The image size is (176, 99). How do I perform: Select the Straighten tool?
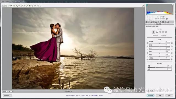tap(19, 5)
